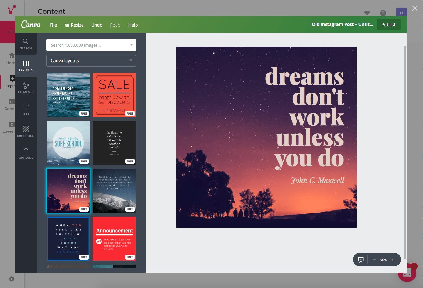Screen dimensions: 423x288
Task: Expand the search box dropdown arrow
Action: pos(132,45)
